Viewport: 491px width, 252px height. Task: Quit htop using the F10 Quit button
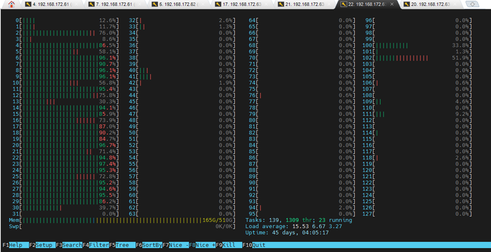[x=255, y=245]
